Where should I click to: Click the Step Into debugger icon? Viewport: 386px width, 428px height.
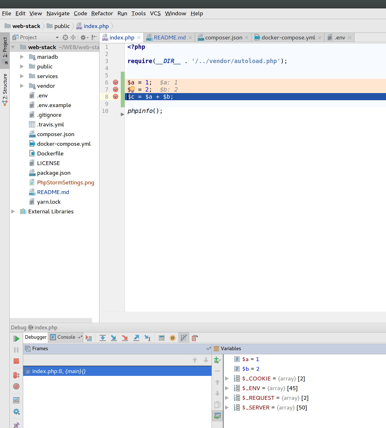(114, 338)
